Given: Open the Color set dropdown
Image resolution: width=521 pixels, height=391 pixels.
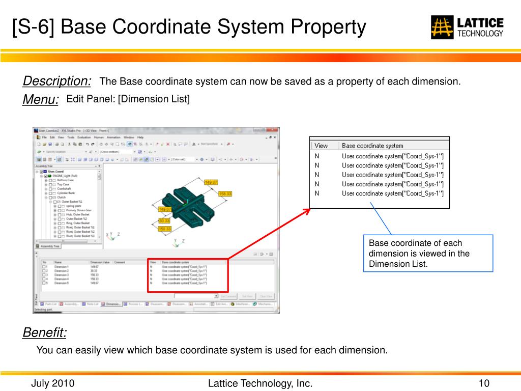Looking at the screenshot, I should (x=197, y=159).
